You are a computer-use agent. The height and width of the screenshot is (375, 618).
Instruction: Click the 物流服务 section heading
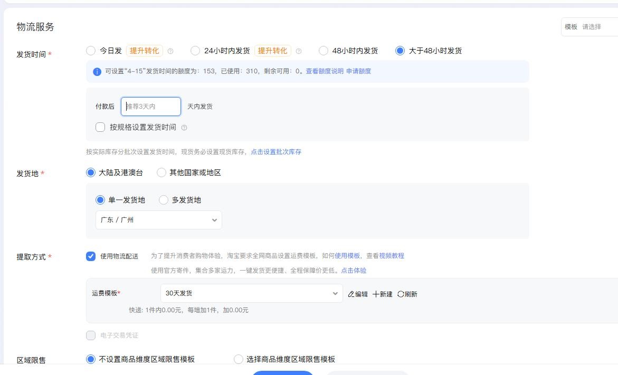[x=35, y=27]
